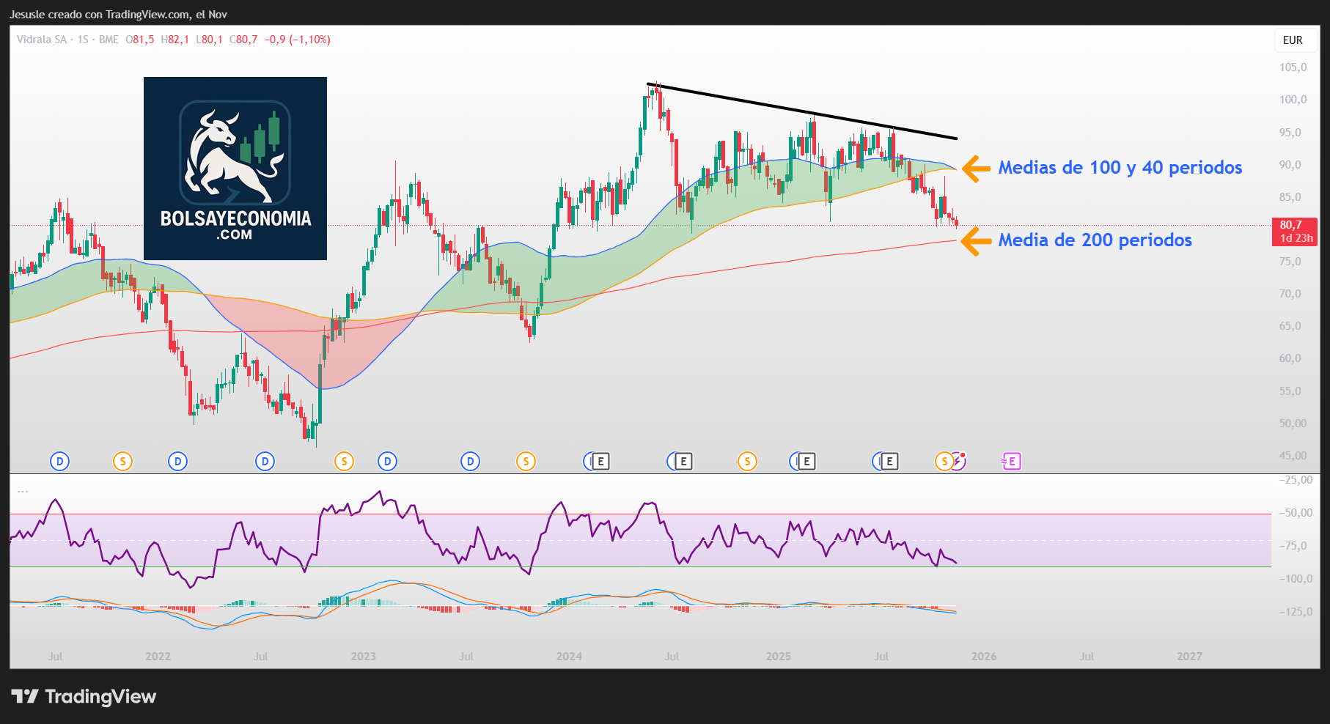The width and height of the screenshot is (1330, 724).
Task: Click the orange 'S' split marker before 2023
Action: [x=344, y=462]
